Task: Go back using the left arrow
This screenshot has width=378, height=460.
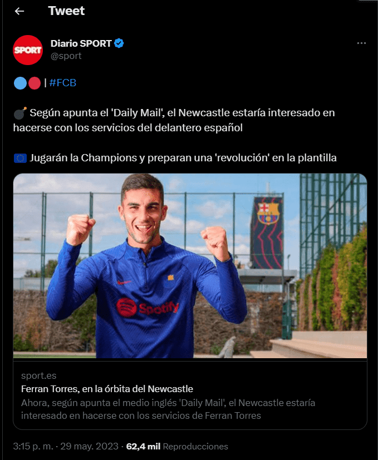Action: pyautogui.click(x=19, y=11)
